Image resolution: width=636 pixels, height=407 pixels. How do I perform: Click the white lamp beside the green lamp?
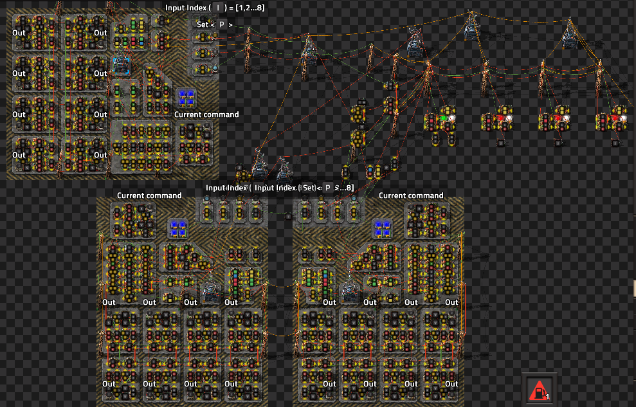451,118
